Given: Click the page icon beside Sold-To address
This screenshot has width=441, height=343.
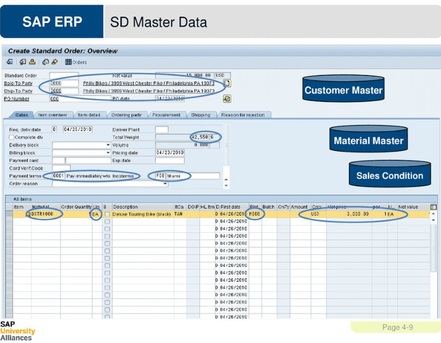Looking at the screenshot, I should [x=227, y=83].
